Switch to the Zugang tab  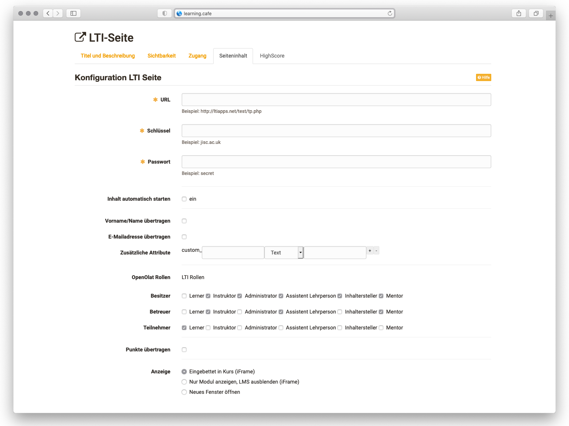[197, 56]
